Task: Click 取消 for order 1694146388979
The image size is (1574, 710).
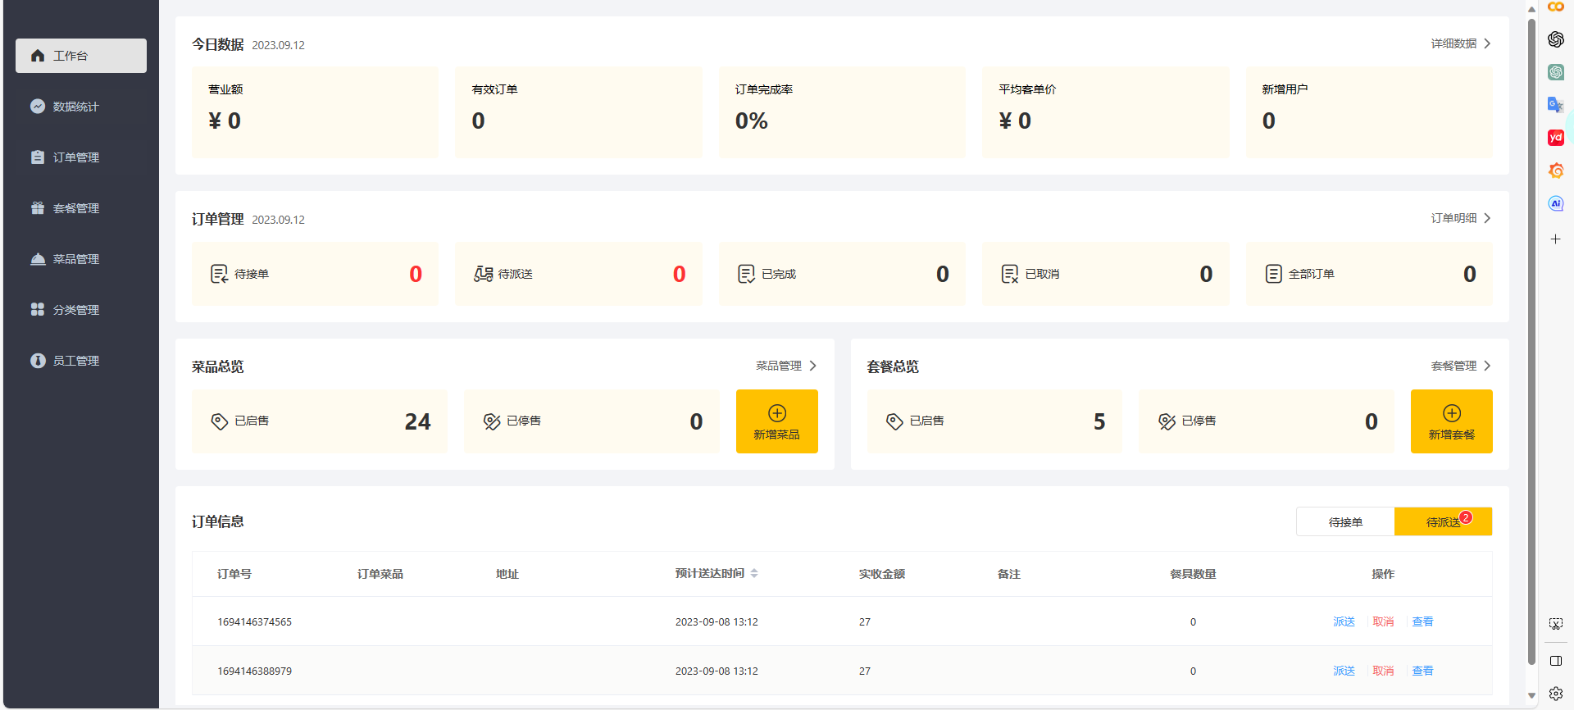Action: [x=1383, y=671]
